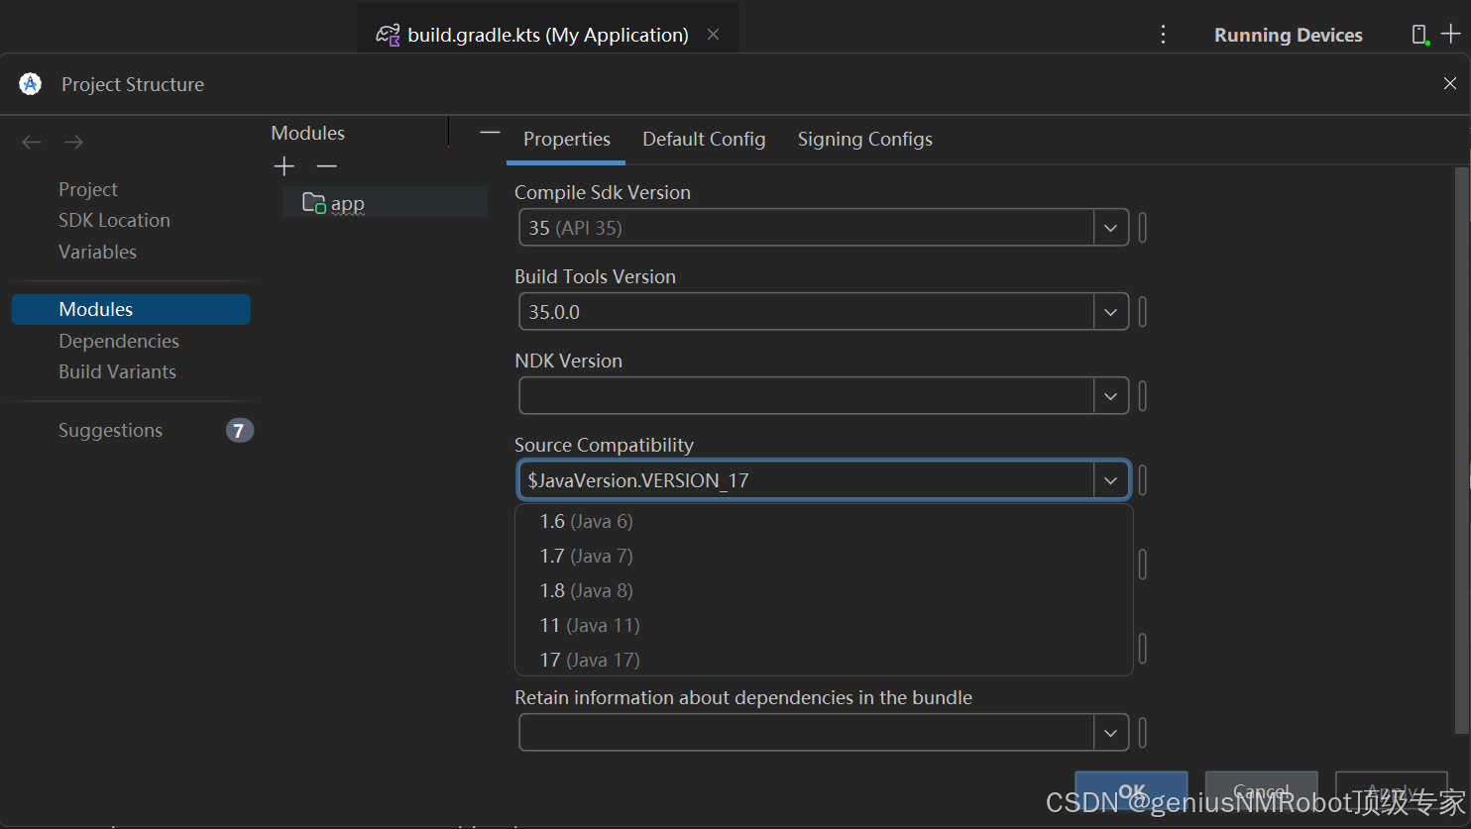Viewport: 1471px width, 829px height.
Task: Click the forward navigation arrow
Action: pyautogui.click(x=73, y=143)
